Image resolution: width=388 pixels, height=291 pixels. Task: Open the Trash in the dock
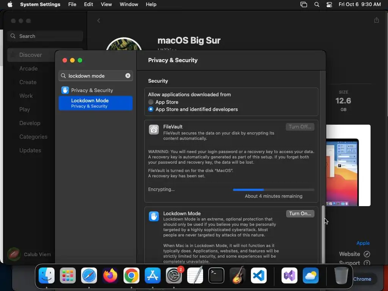click(x=341, y=275)
